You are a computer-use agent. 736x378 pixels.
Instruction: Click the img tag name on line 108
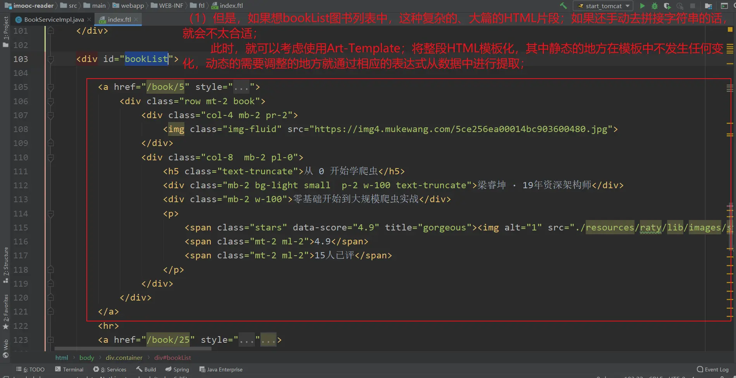pos(176,129)
